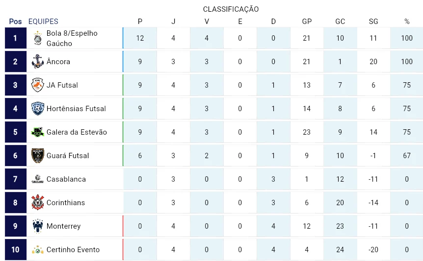
Task: Open the Âncora team name link
Action: (58, 62)
